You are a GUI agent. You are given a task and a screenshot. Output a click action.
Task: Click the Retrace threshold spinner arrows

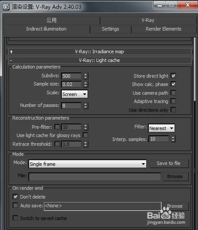86,144
